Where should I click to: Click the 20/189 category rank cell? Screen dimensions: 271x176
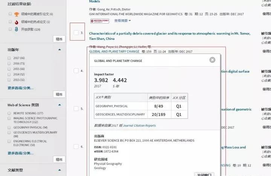click(x=159, y=114)
